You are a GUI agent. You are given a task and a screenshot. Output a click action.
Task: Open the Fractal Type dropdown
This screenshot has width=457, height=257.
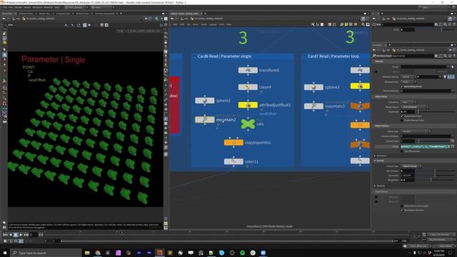tap(411, 166)
